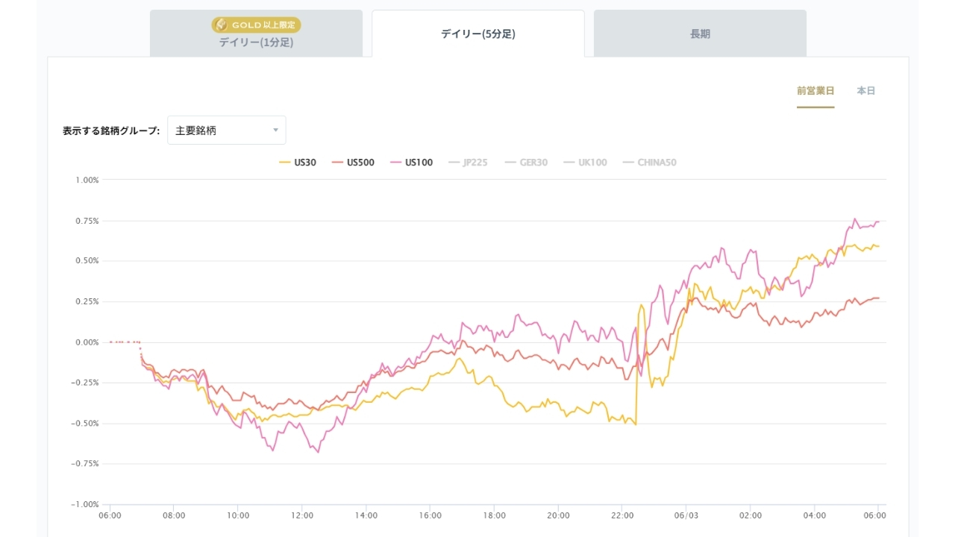Click the 0.00% y-axis label

[x=87, y=342]
